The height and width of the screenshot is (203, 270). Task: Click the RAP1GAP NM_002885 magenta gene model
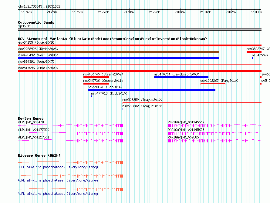(214, 141)
